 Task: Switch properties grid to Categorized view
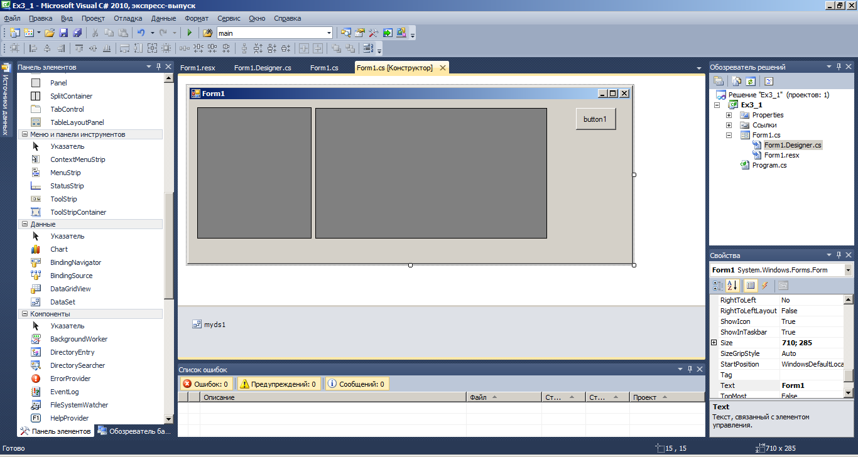tap(718, 286)
